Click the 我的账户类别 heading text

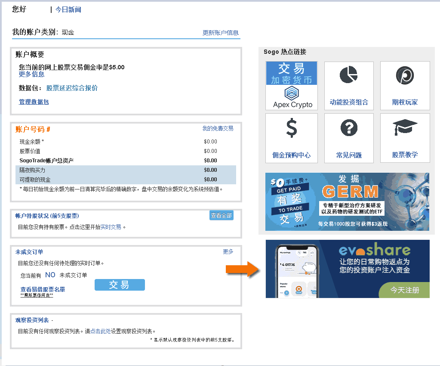pyautogui.click(x=35, y=32)
